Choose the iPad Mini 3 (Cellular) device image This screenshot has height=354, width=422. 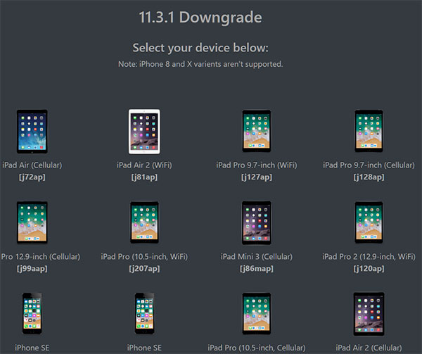pos(256,222)
